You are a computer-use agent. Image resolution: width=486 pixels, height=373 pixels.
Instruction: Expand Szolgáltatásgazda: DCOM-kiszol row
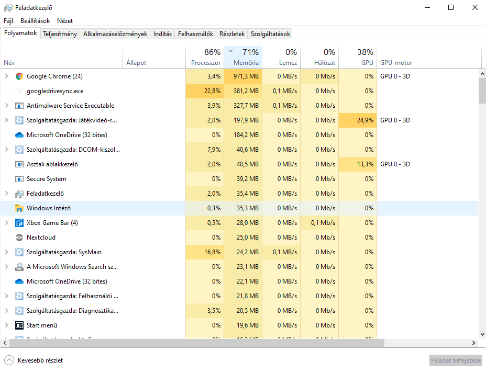point(6,150)
